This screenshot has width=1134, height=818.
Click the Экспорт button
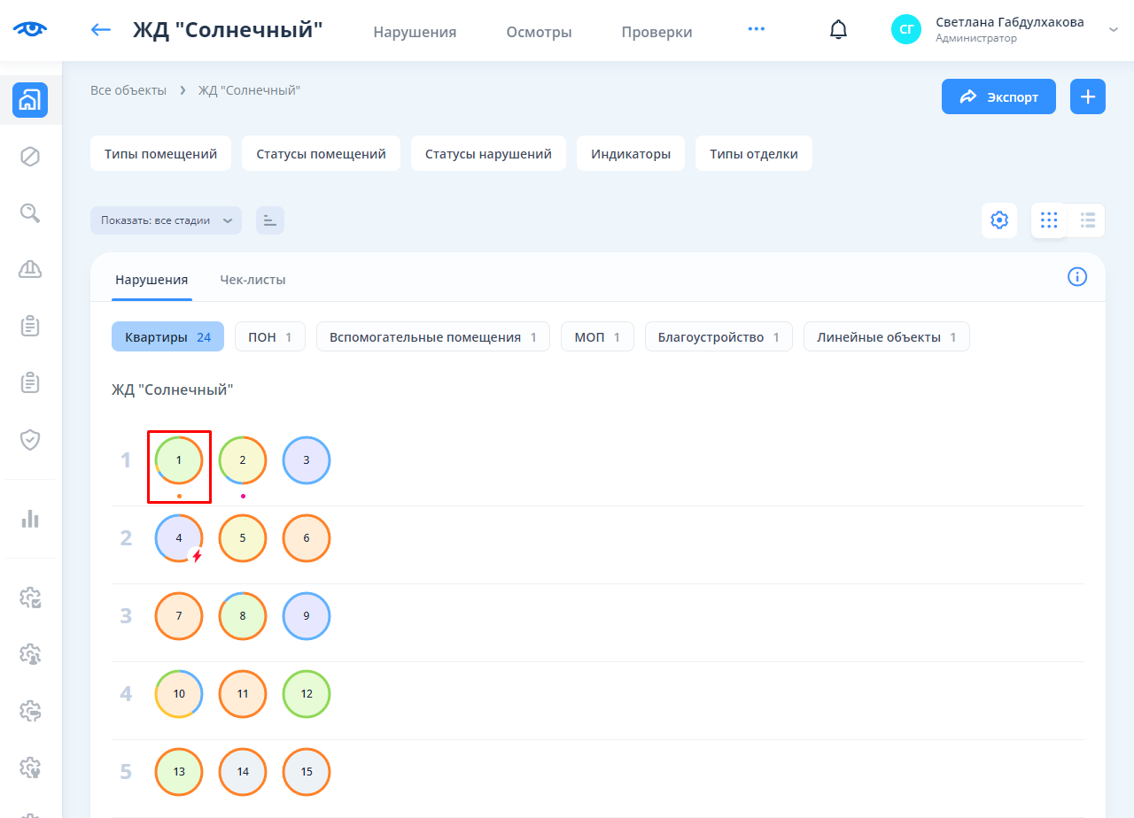tap(998, 96)
